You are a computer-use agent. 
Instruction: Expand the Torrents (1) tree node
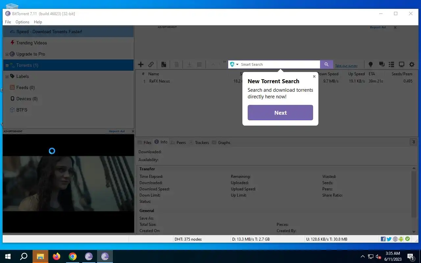tap(7, 65)
